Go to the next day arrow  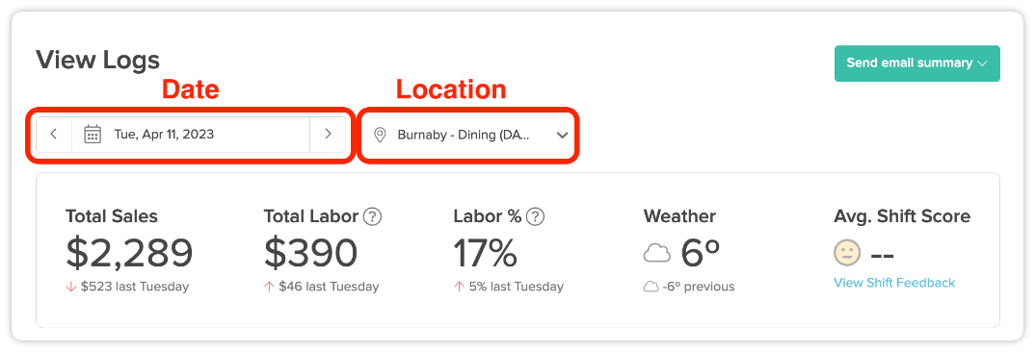(x=328, y=135)
